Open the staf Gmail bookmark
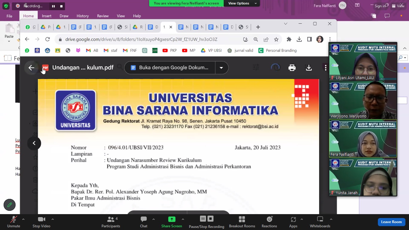The height and width of the screenshot is (230, 409). pos(110,50)
